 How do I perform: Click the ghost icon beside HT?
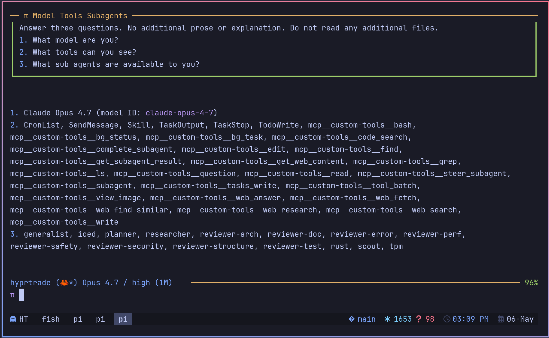pos(13,319)
